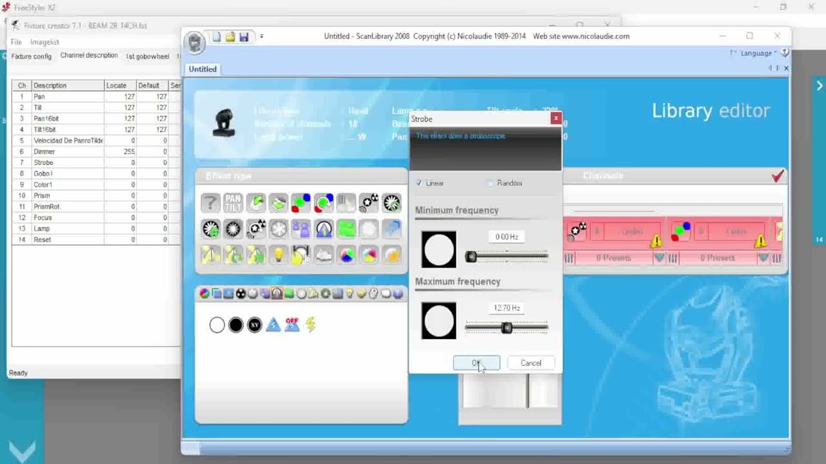The width and height of the screenshot is (826, 464).
Task: Click the Maximum frequency slider handle
Action: click(x=507, y=328)
